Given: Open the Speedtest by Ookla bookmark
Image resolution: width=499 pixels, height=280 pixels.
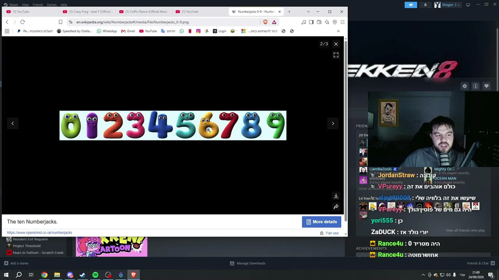Looking at the screenshot, I should pos(74,31).
